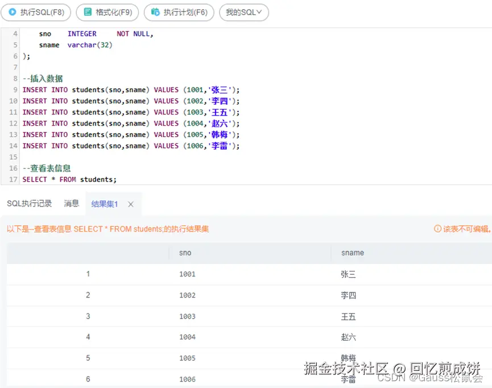Click the sname varchar(32) definition line
This screenshot has width=492, height=388.
pyautogui.click(x=76, y=45)
